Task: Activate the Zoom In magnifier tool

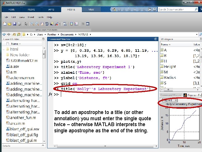Action: 32,24
